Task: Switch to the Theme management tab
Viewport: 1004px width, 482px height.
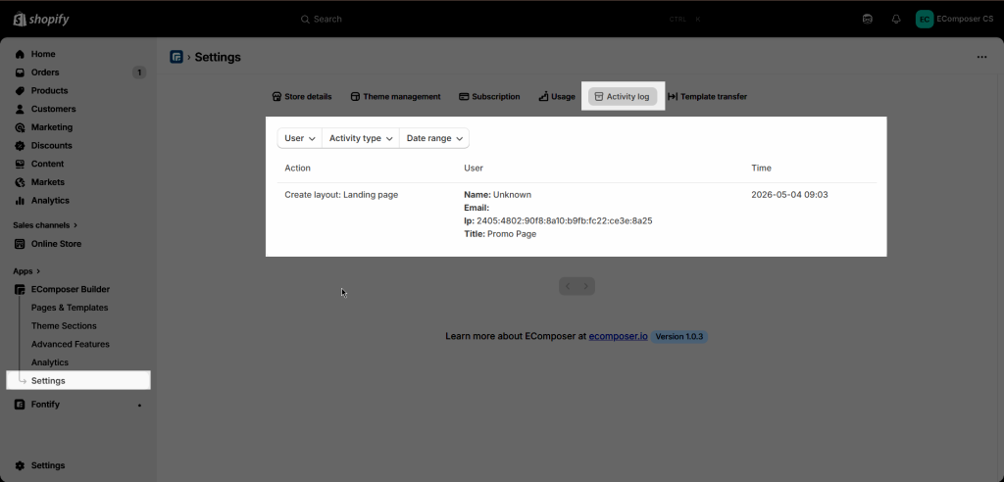Action: point(396,97)
